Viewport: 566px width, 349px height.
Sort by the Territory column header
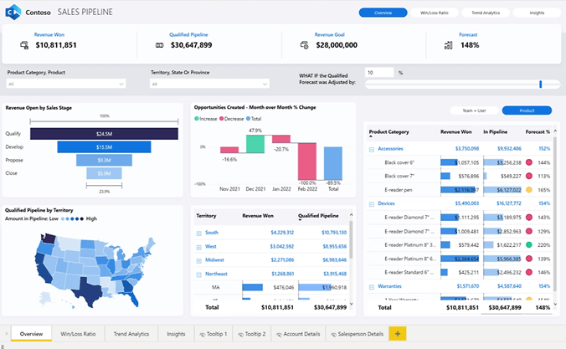[x=206, y=215]
